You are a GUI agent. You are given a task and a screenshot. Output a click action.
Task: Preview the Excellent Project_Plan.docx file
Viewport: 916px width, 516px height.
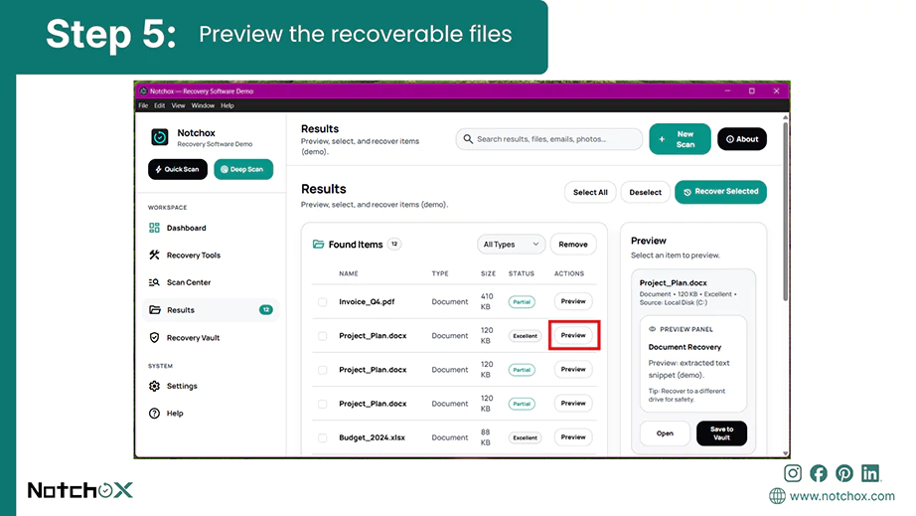tap(573, 335)
